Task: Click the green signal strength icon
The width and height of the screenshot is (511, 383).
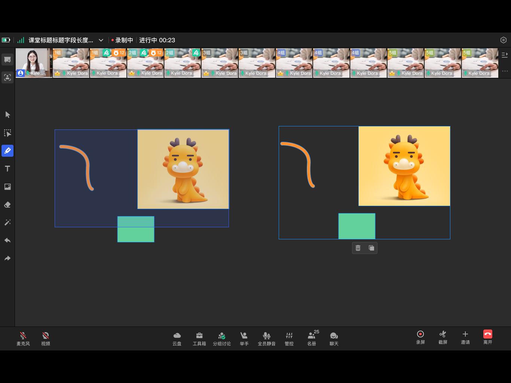Action: coord(21,40)
